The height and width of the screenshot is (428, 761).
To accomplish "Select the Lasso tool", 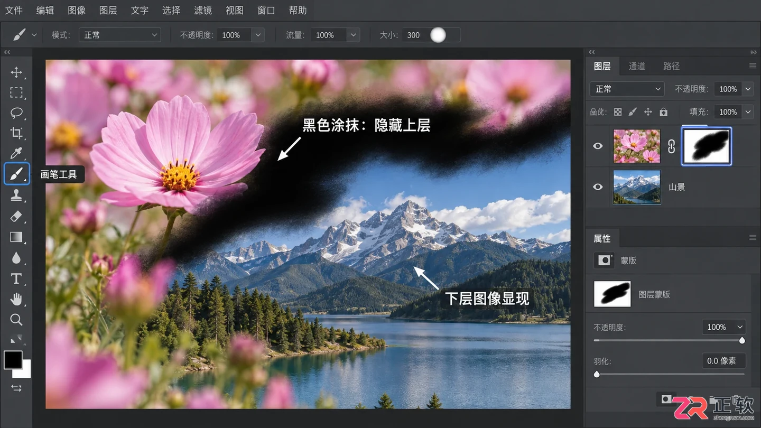I will 16,113.
